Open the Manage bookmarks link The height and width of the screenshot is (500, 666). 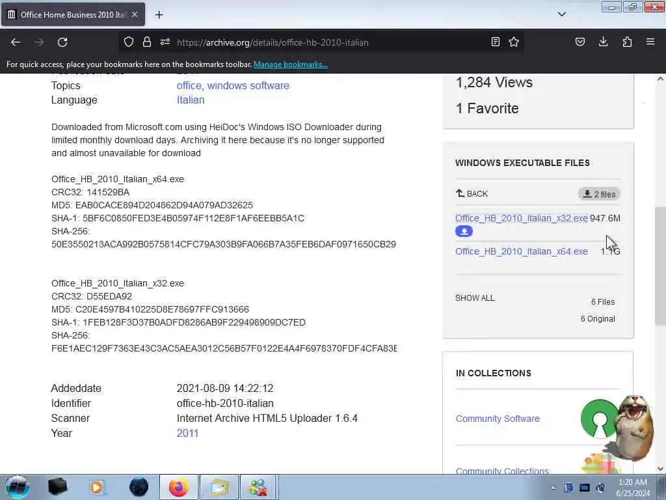(x=291, y=64)
